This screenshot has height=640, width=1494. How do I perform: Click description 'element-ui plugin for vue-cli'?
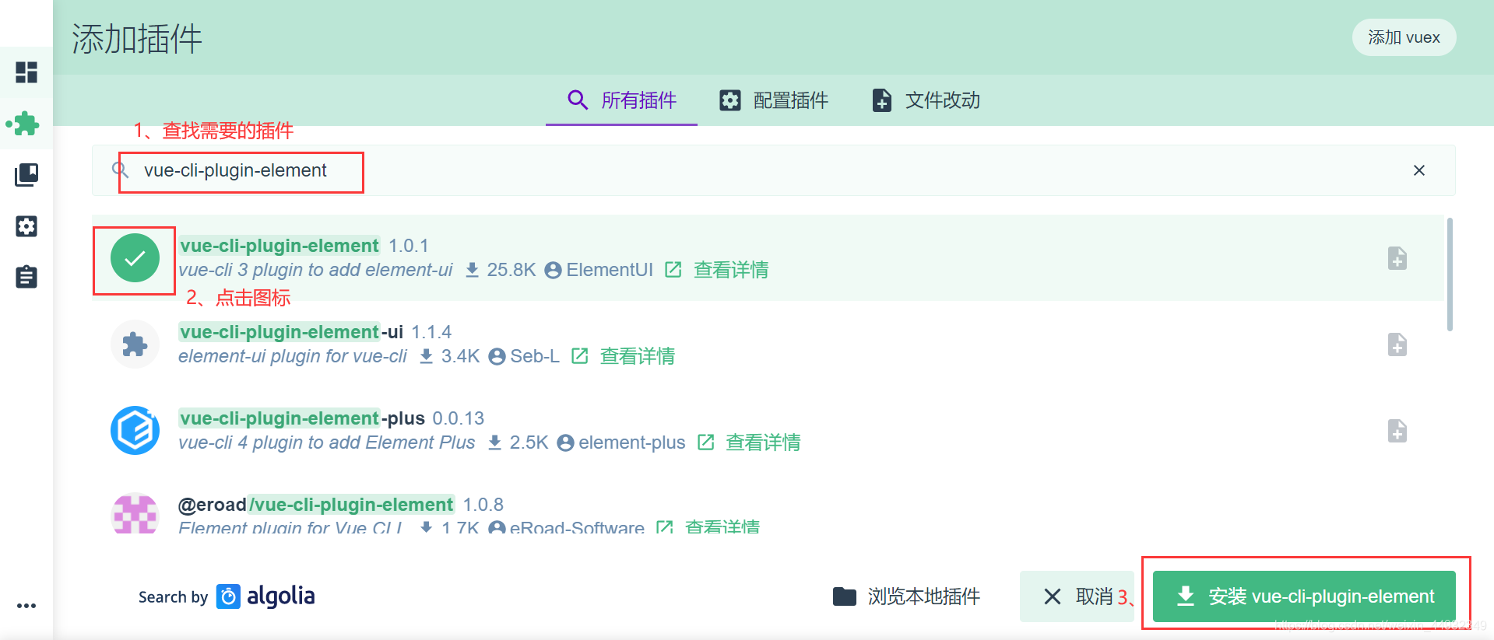click(293, 356)
